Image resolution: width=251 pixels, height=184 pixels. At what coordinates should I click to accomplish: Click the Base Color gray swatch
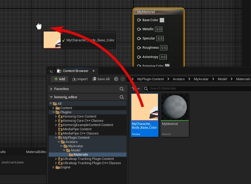(x=162, y=20)
